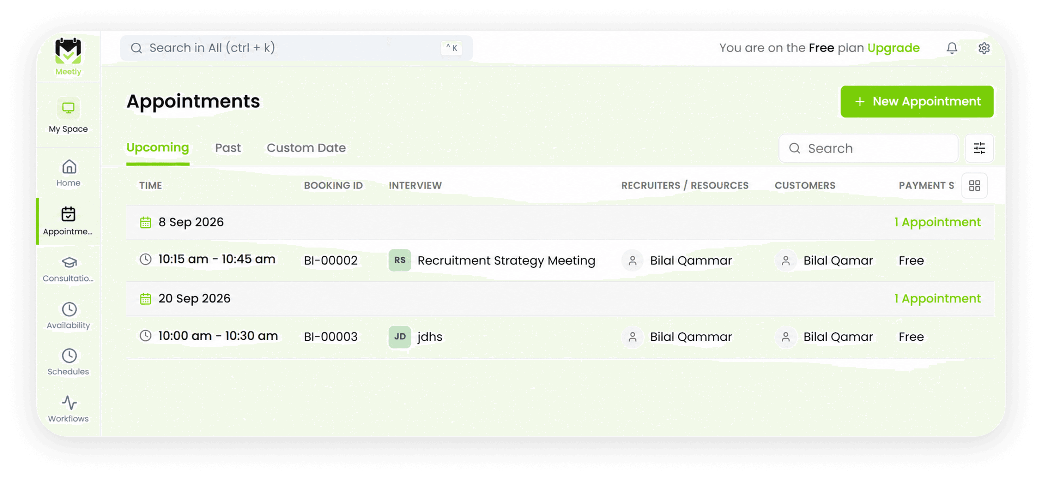This screenshot has width=1042, height=478.
Task: Click Bilal Qammar in BI-00002 row
Action: pos(691,260)
